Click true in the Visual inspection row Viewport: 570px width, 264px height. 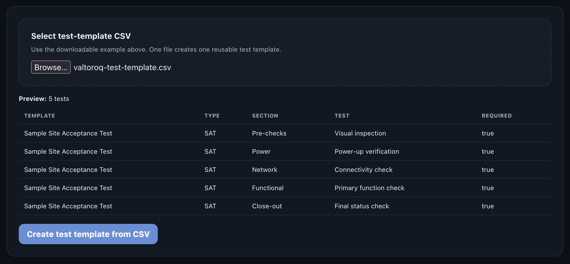488,133
